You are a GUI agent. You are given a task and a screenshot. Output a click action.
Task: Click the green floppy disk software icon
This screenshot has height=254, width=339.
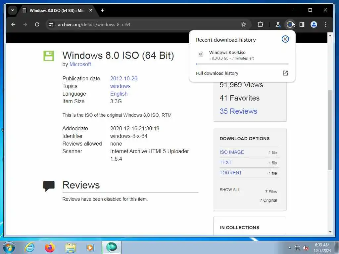point(49,56)
